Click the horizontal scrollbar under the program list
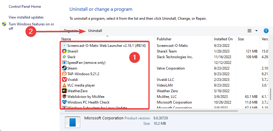 [x=151, y=111]
